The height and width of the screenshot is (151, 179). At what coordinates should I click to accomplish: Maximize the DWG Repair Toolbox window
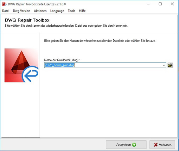pyautogui.click(x=160, y=4)
